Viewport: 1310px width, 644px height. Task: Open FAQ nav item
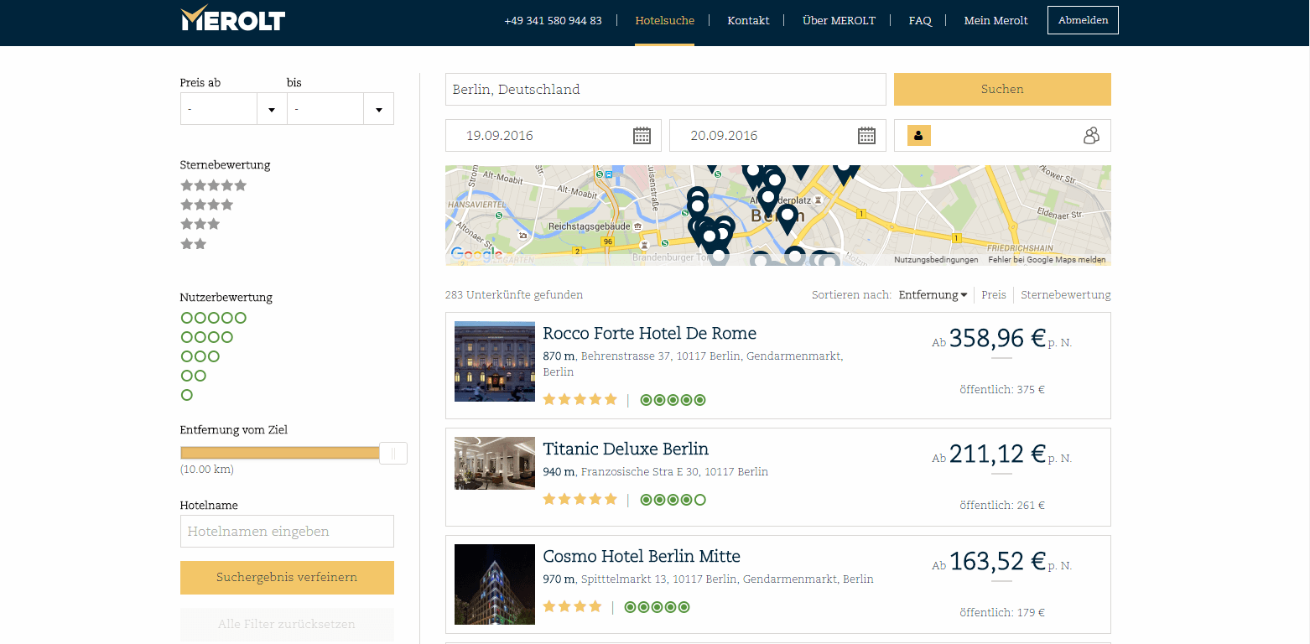(920, 20)
